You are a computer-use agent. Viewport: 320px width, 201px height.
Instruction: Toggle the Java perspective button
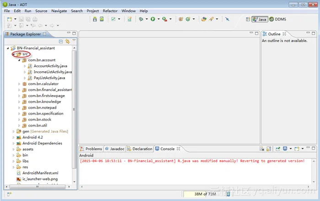click(x=260, y=19)
